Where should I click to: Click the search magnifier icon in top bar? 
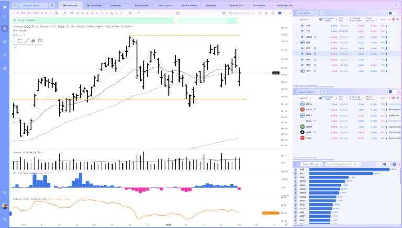pos(15,5)
